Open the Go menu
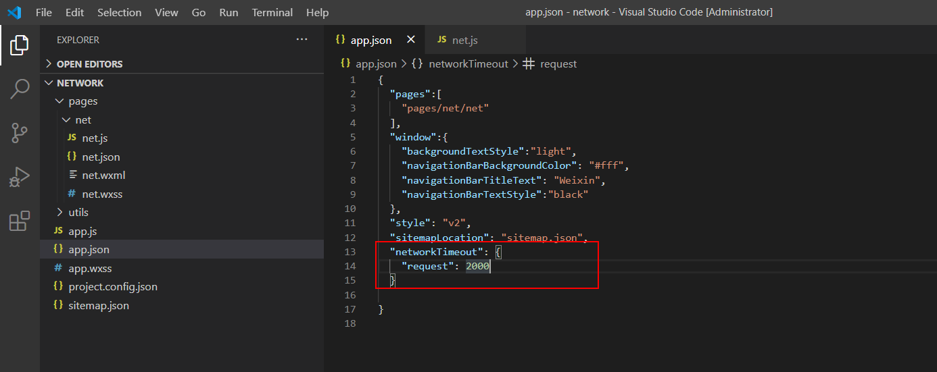Viewport: 937px width, 372px height. (x=199, y=12)
